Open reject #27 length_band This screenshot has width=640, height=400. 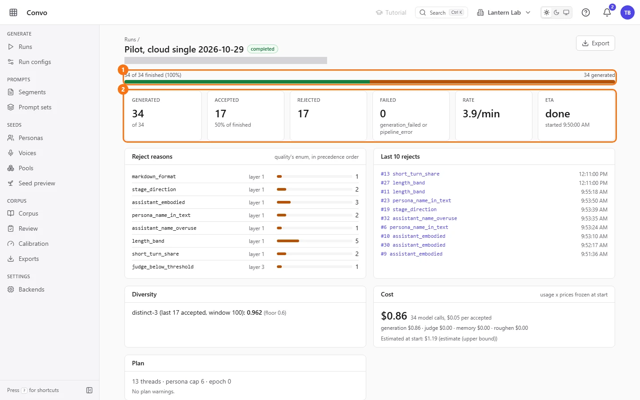click(403, 183)
